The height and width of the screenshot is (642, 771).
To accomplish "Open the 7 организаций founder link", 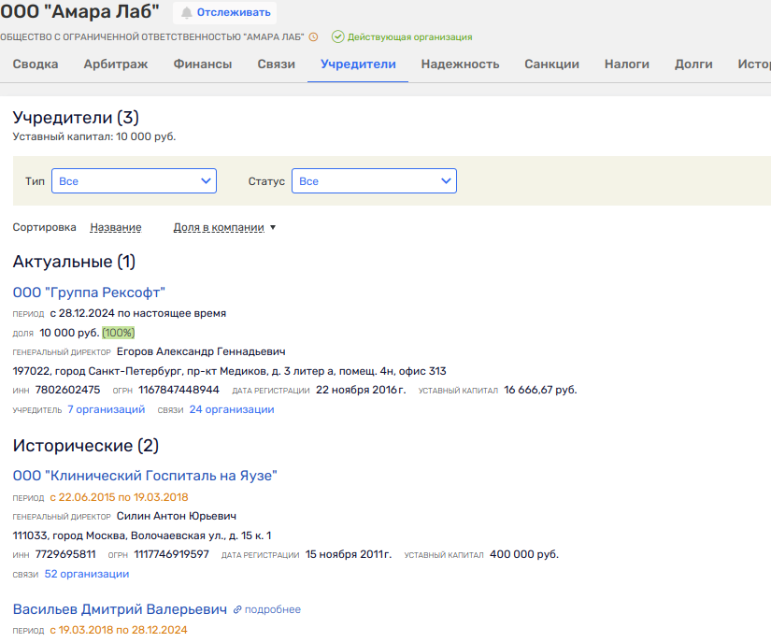I will pos(107,409).
